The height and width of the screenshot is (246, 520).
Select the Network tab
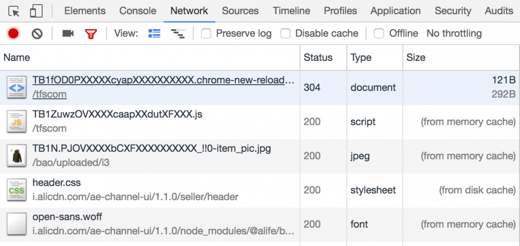tap(189, 11)
